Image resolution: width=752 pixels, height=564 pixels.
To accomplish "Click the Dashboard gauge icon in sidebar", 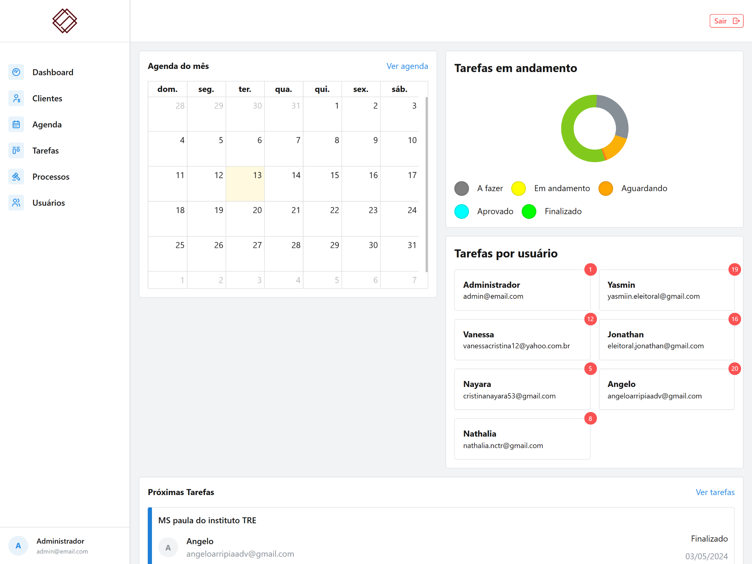I will click(x=16, y=72).
